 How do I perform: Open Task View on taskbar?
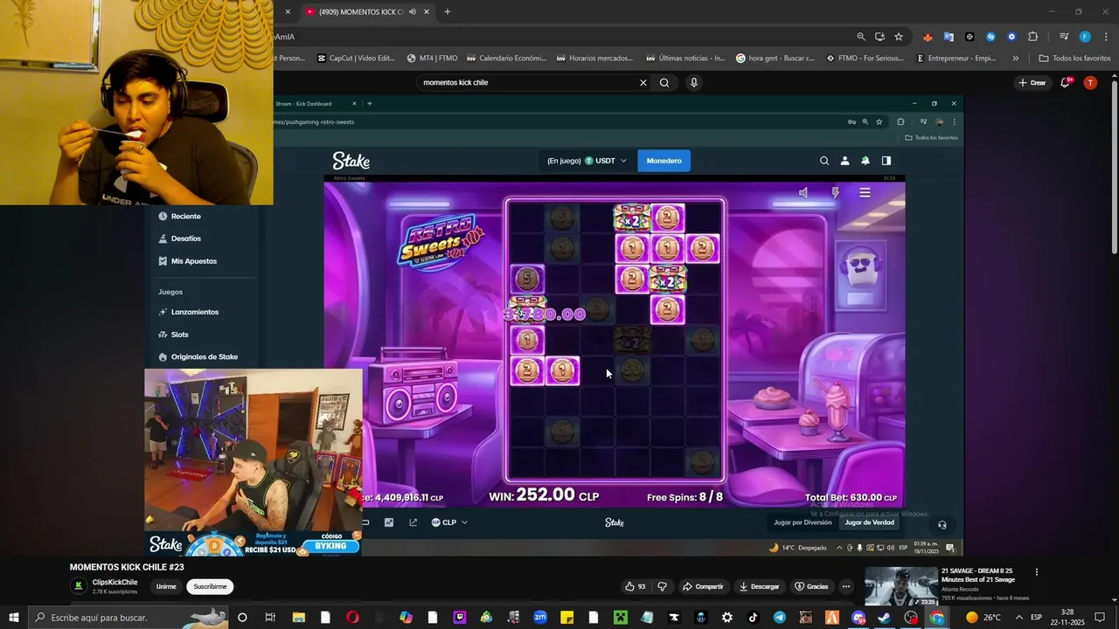pyautogui.click(x=270, y=618)
